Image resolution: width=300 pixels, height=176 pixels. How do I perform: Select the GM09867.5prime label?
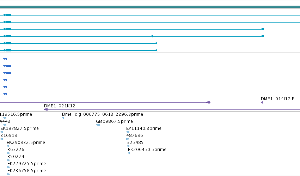(x=114, y=121)
